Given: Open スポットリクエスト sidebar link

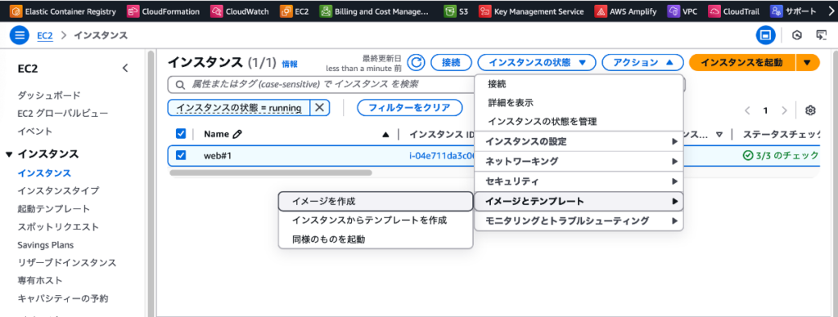Looking at the screenshot, I should [58, 227].
